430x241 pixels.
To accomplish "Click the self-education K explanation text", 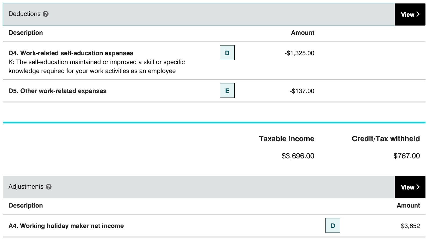I will coord(96,66).
